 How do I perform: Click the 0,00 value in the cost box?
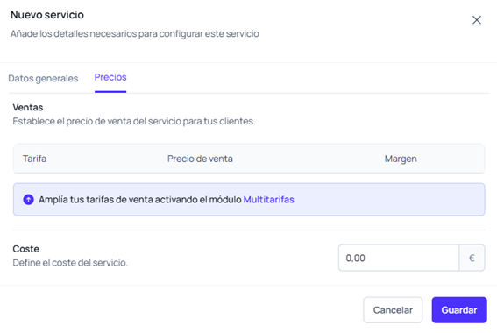pos(355,259)
